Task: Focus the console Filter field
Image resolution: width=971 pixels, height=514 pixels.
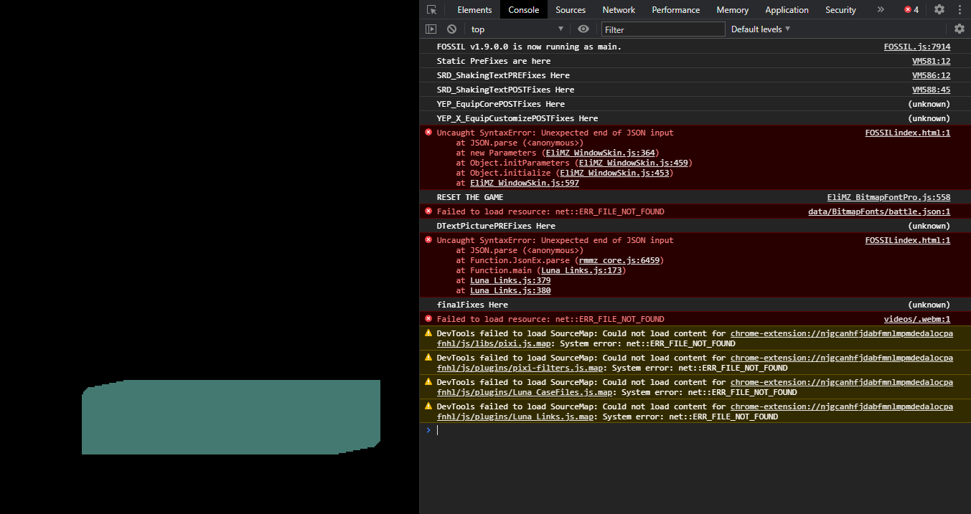Action: (x=663, y=29)
